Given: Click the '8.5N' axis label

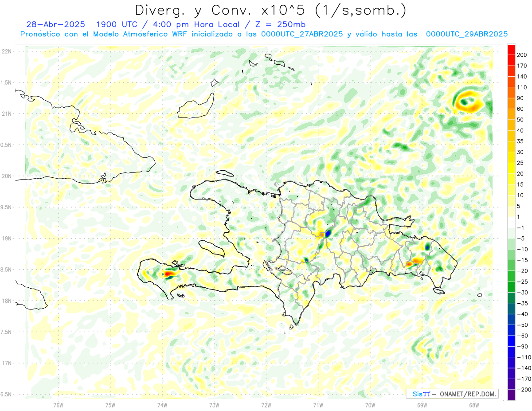Looking at the screenshot, I should pyautogui.click(x=6, y=270).
